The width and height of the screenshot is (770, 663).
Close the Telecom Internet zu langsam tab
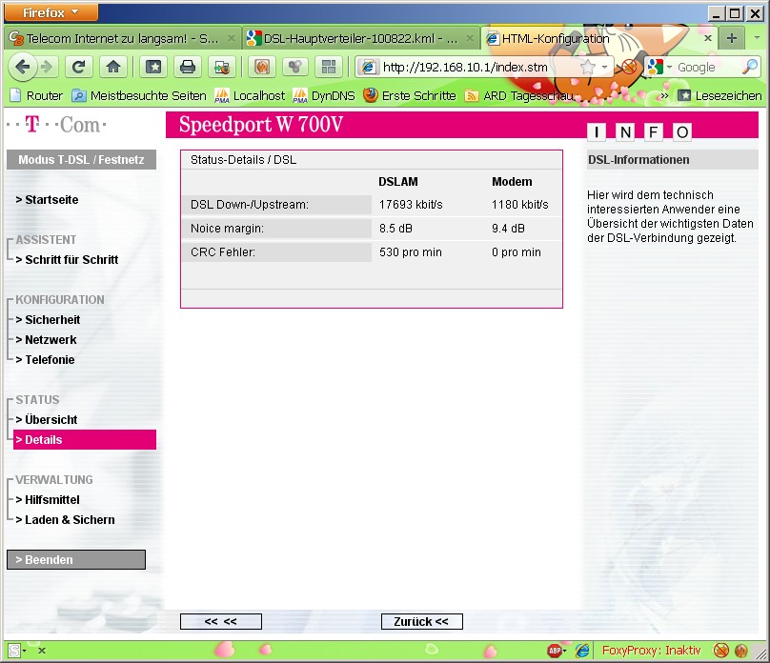click(x=232, y=38)
